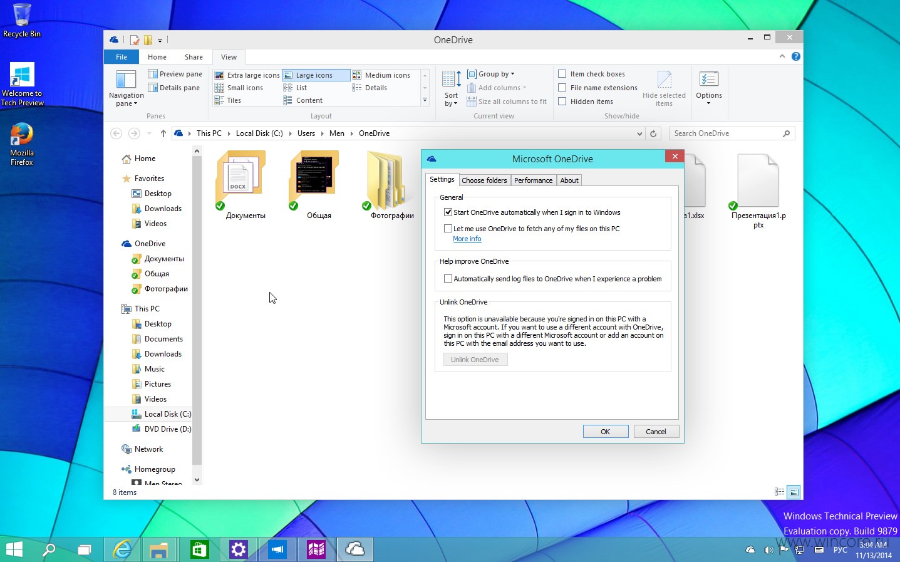Open the address bar history dropdown

click(x=639, y=133)
